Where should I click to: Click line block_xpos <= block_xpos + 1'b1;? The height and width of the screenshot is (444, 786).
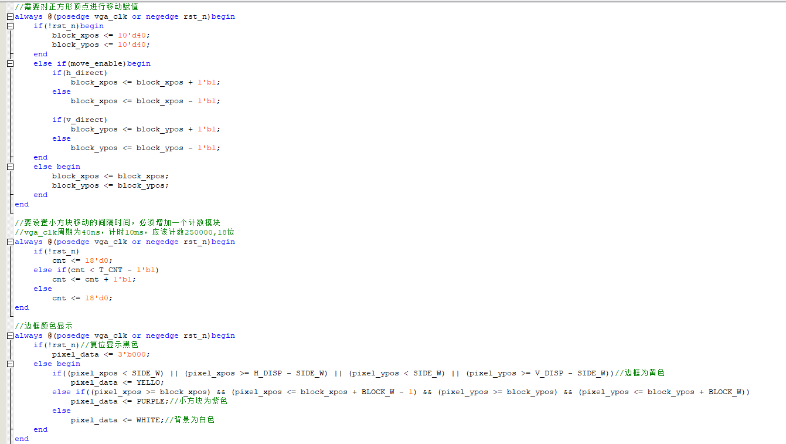[145, 82]
